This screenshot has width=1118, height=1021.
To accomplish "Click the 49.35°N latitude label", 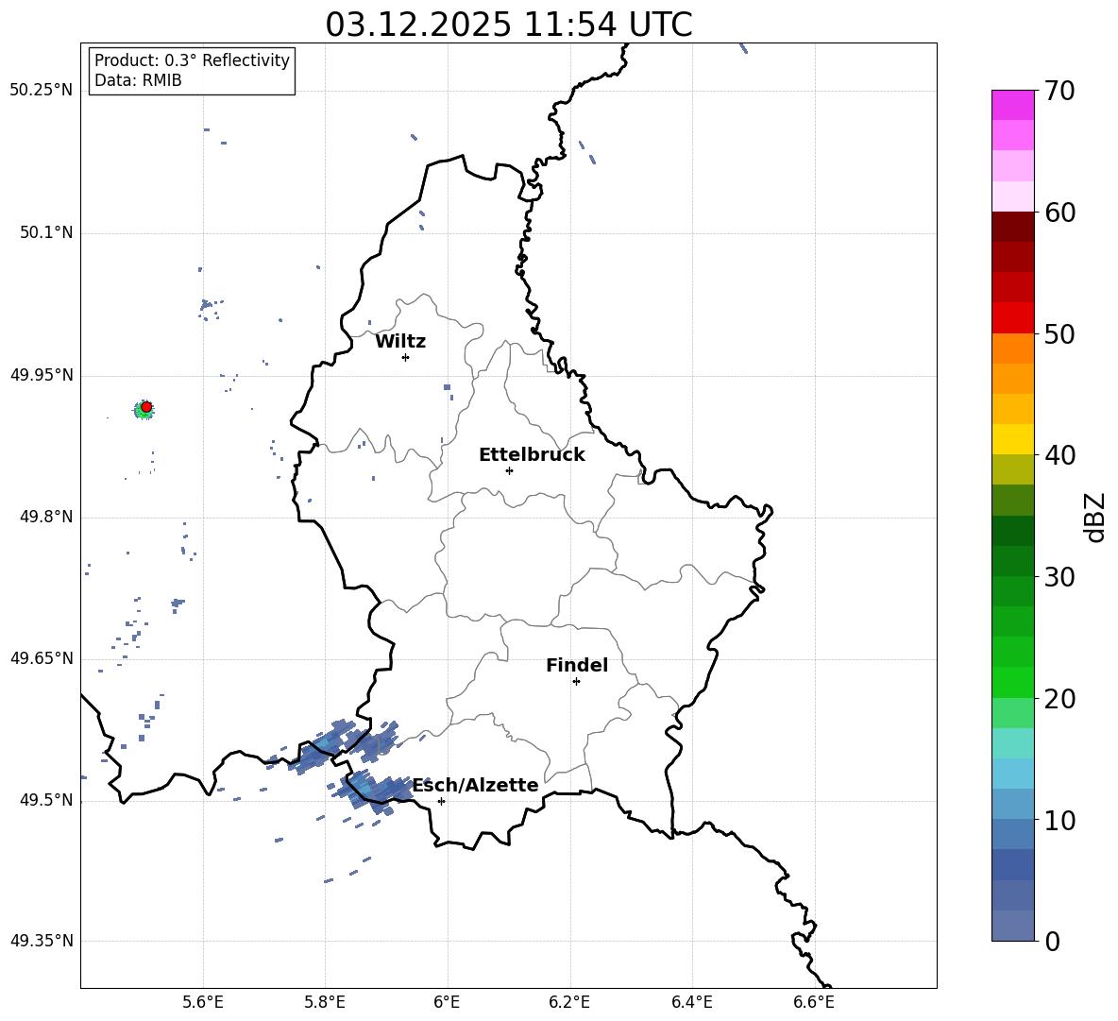I will click(x=42, y=941).
